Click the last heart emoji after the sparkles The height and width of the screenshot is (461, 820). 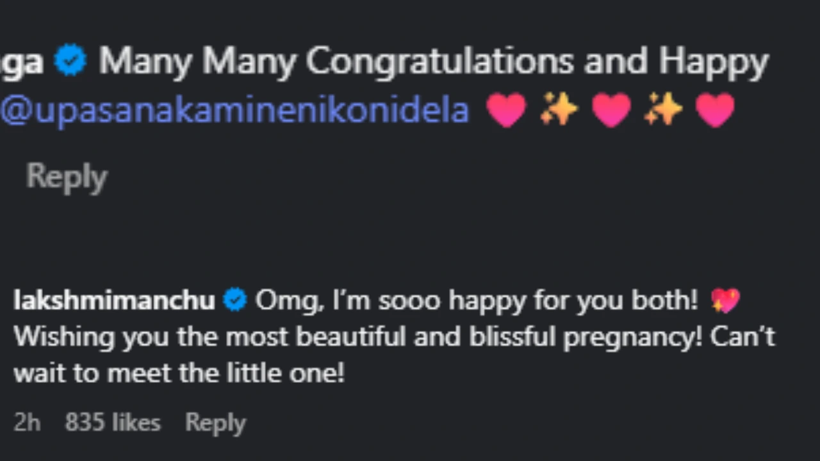tap(715, 110)
